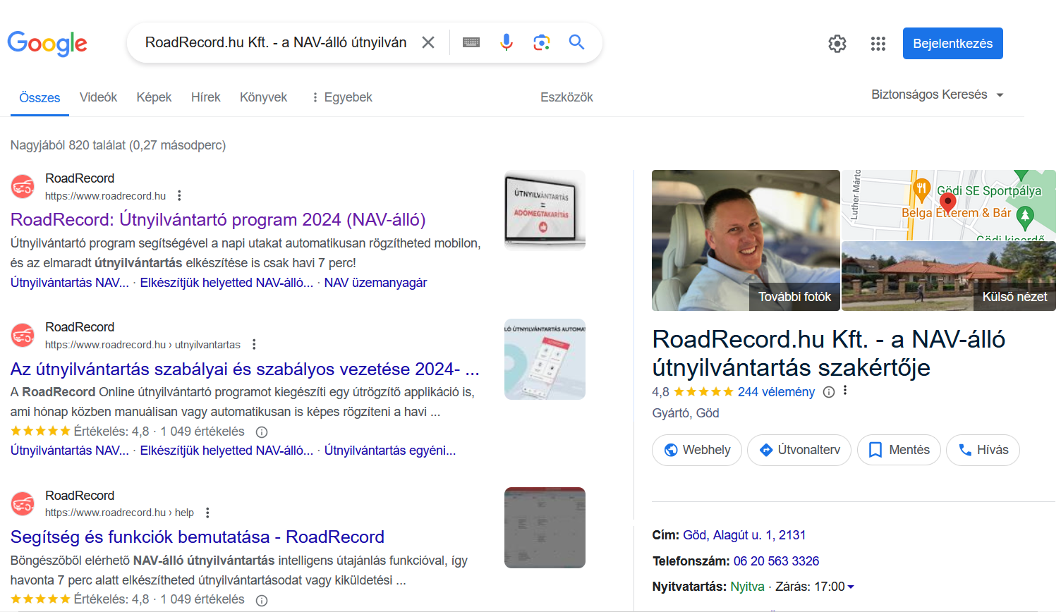The height and width of the screenshot is (612, 1061).
Task: Click the RoadRecord favicon of the first result
Action: (x=23, y=187)
